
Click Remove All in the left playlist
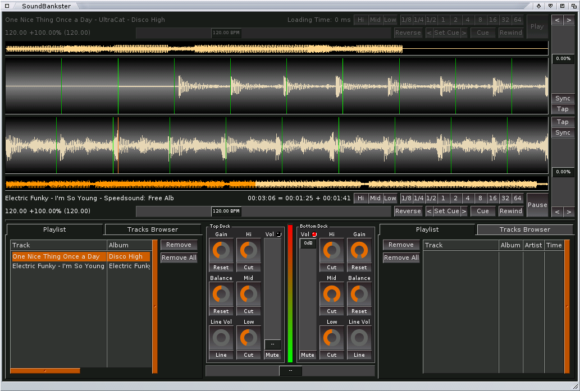(179, 257)
